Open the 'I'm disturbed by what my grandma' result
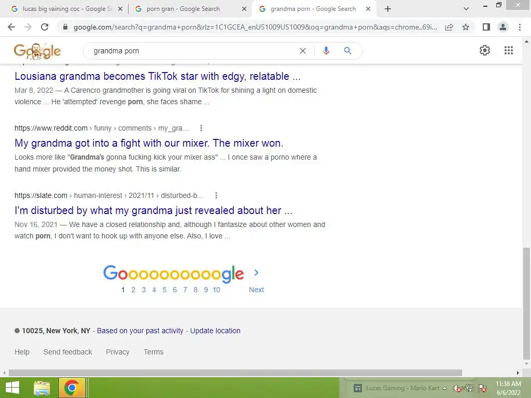 tap(153, 210)
